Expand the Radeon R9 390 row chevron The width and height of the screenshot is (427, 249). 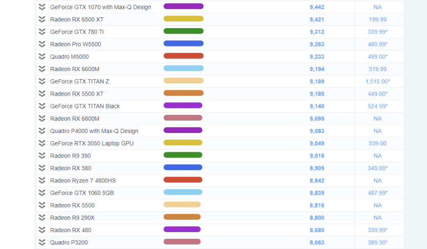pos(41,155)
